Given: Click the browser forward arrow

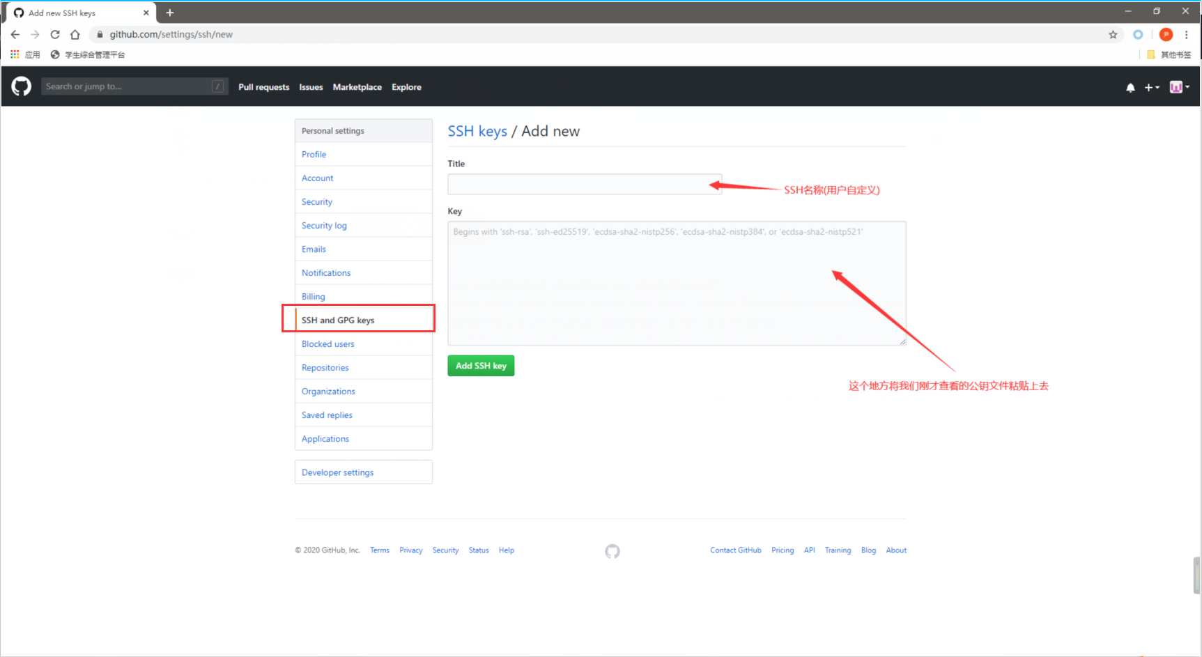Looking at the screenshot, I should point(35,34).
